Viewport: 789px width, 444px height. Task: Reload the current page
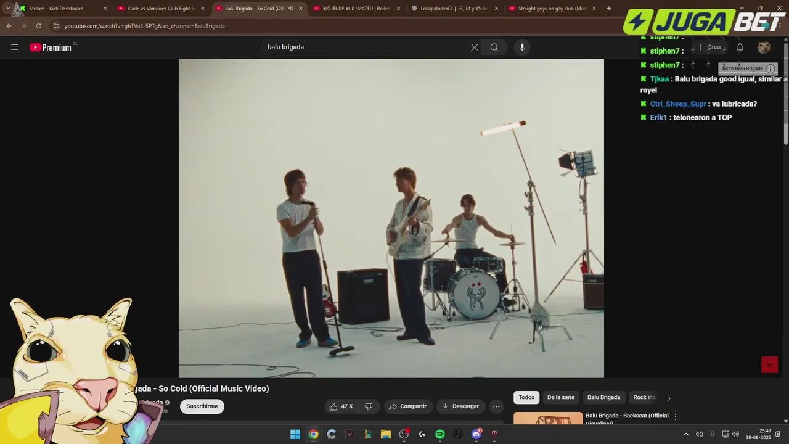[x=38, y=26]
